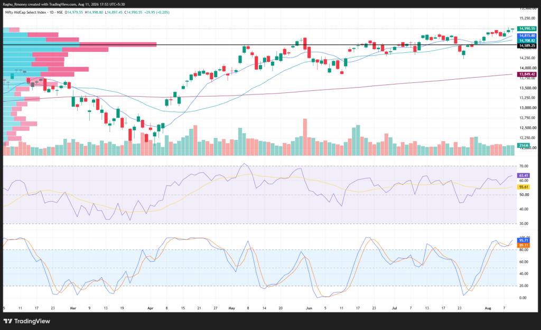Click the 13,500.00 price axis label
The width and height of the screenshot is (541, 330).
[528, 88]
